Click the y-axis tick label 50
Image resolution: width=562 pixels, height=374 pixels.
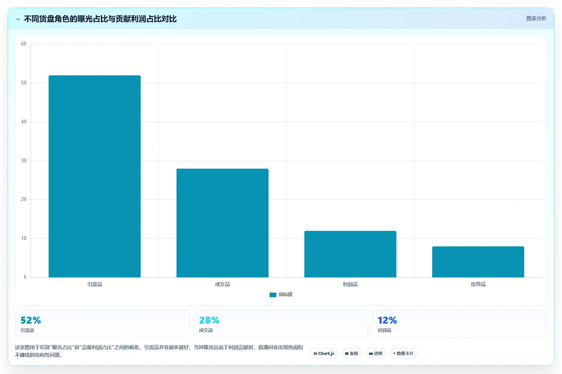coord(24,83)
